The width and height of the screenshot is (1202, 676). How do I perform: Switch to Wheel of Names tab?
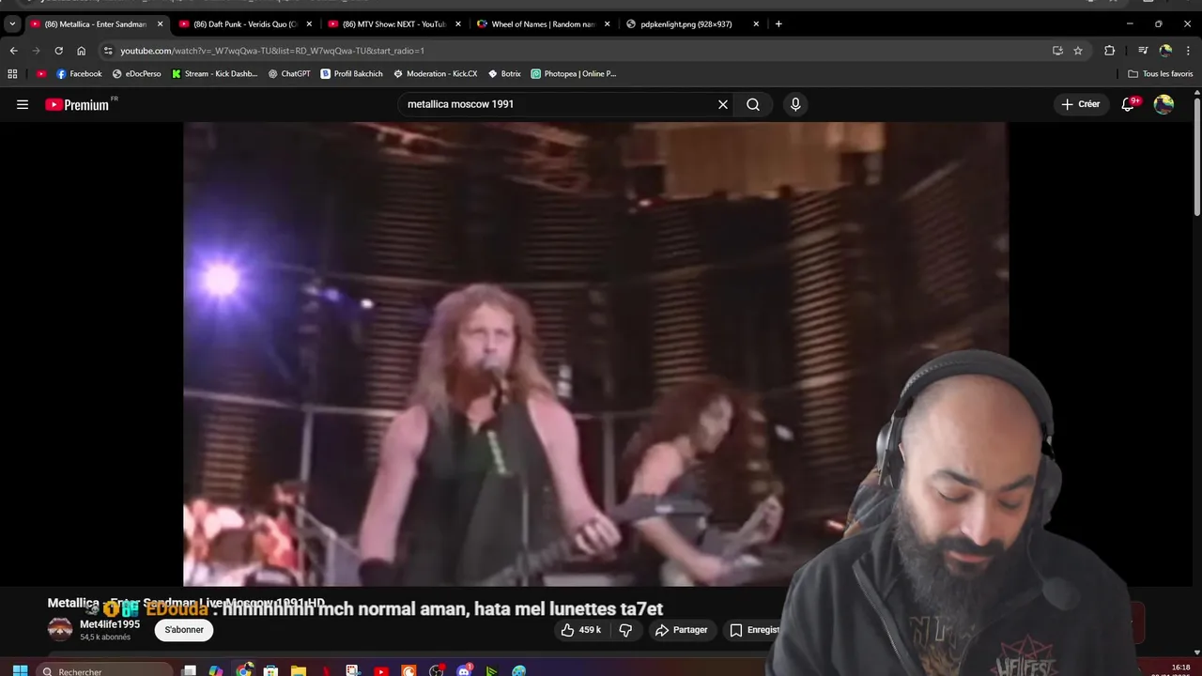543,24
